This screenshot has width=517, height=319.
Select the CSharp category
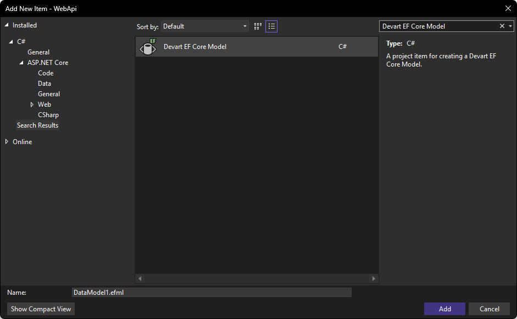click(48, 114)
